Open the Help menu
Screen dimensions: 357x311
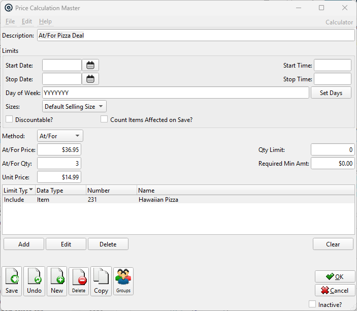[x=45, y=21]
